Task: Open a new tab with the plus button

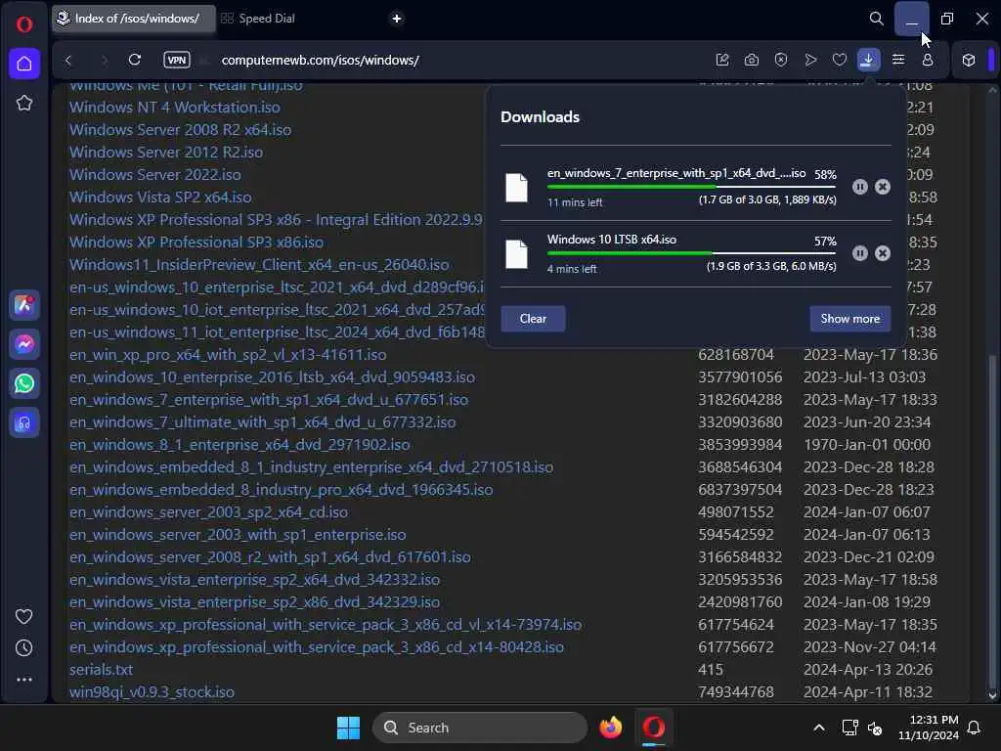Action: [x=397, y=19]
